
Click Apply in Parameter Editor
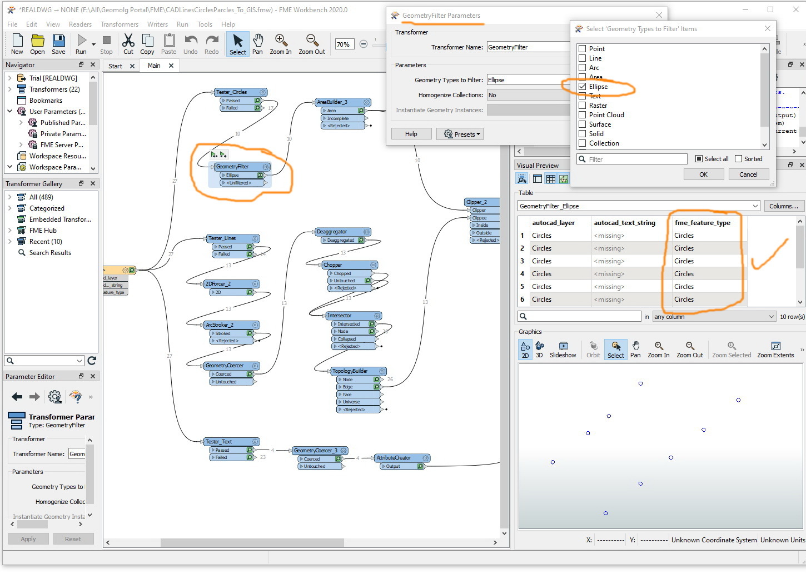tap(28, 539)
